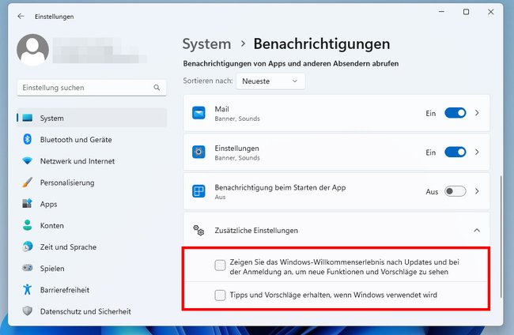
Task: Turn off Einstellungen notifications toggle
Action: [455, 152]
